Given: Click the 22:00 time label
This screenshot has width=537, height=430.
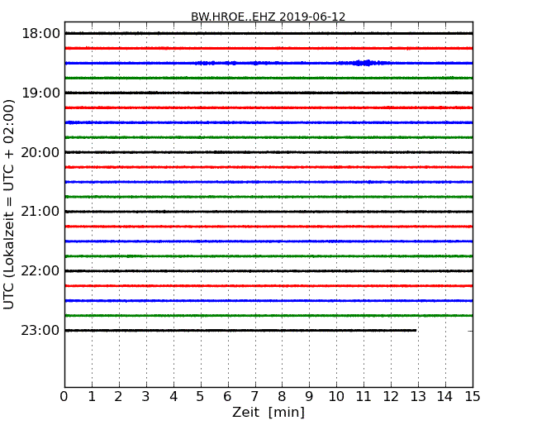Looking at the screenshot, I should pos(40,271).
